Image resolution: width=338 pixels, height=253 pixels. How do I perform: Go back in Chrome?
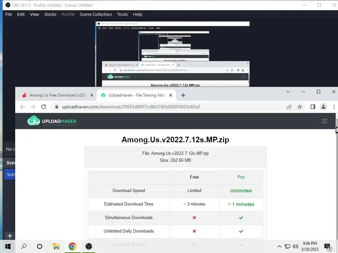22,107
